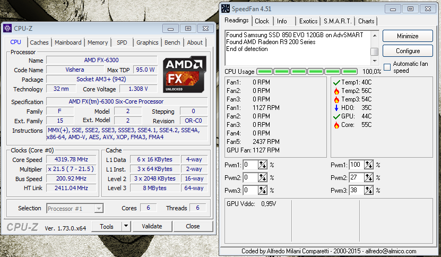Click the blue down-arrow icon beside HD0
Viewport: 441px width, 257px height.
click(336, 108)
